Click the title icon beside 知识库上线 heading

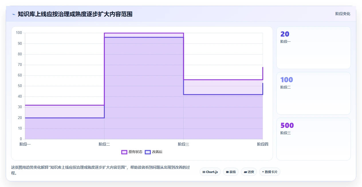13,14
